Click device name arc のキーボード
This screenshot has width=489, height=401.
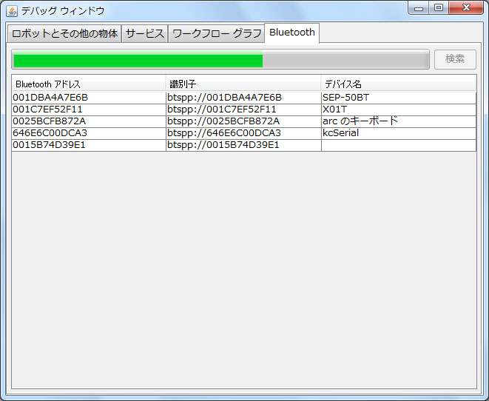[360, 121]
